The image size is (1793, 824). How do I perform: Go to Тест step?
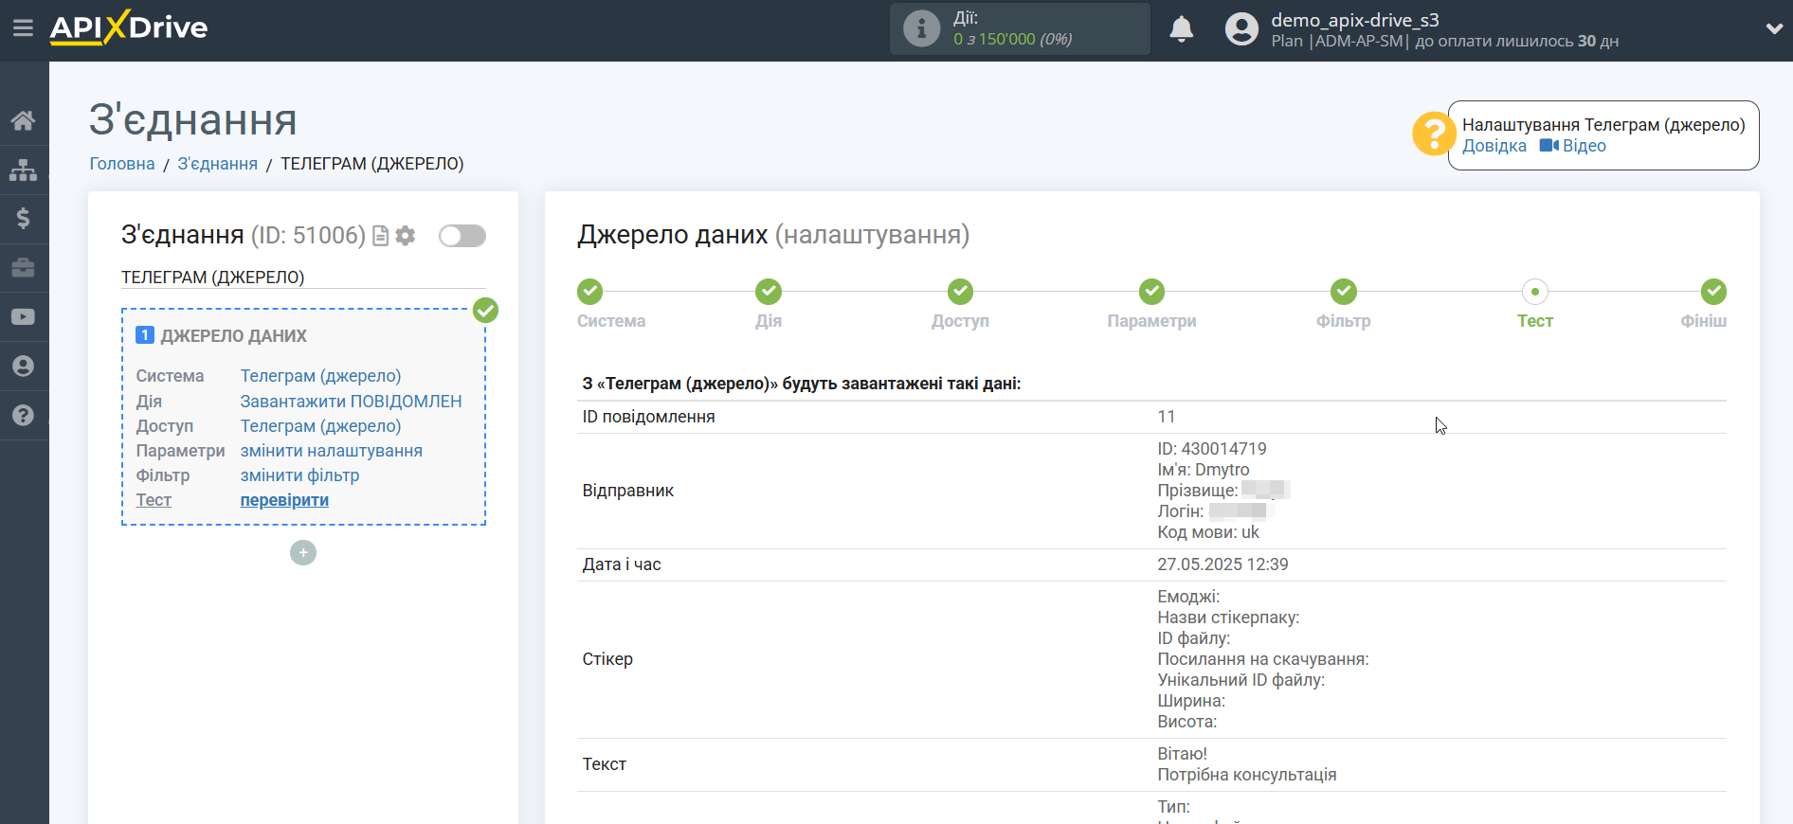pyautogui.click(x=1534, y=292)
